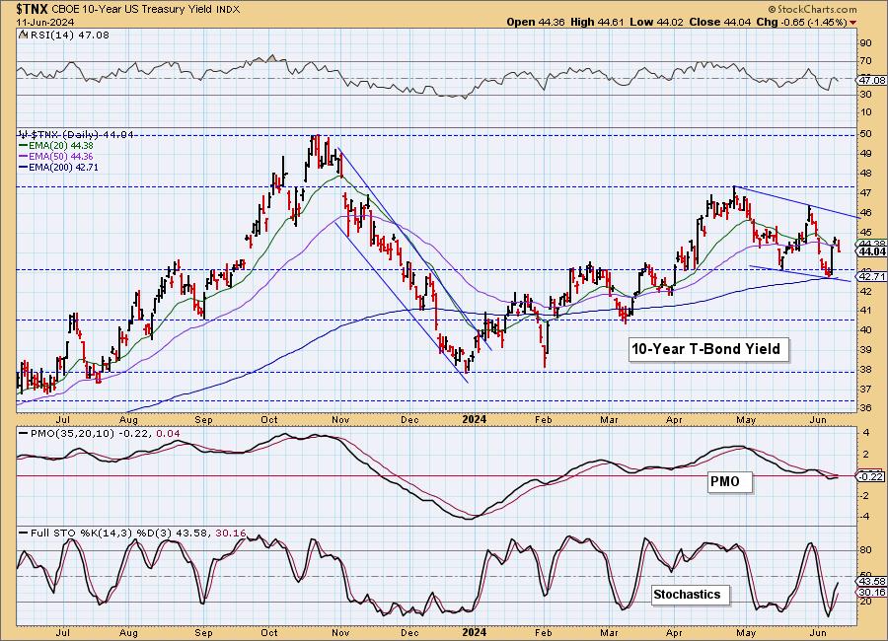Click the EMA(20) 44.38 legend entry
Screen dimensions: 888x641
point(55,146)
